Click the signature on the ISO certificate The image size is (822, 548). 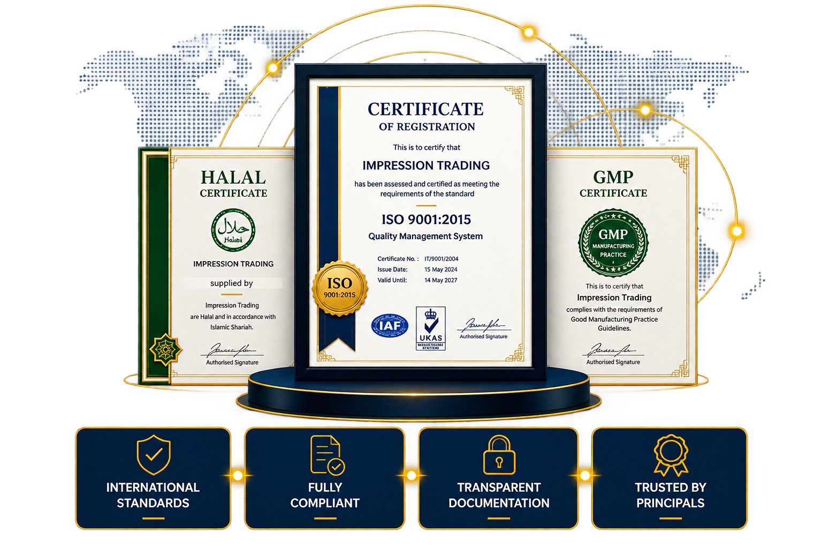click(483, 325)
